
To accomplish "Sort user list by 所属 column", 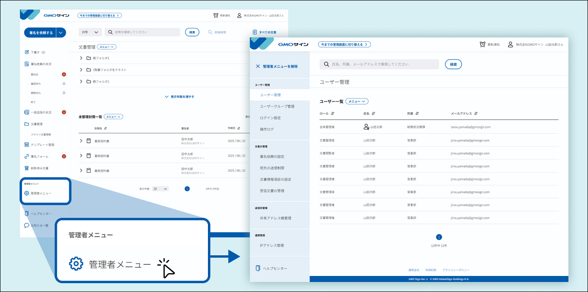I will click(417, 113).
